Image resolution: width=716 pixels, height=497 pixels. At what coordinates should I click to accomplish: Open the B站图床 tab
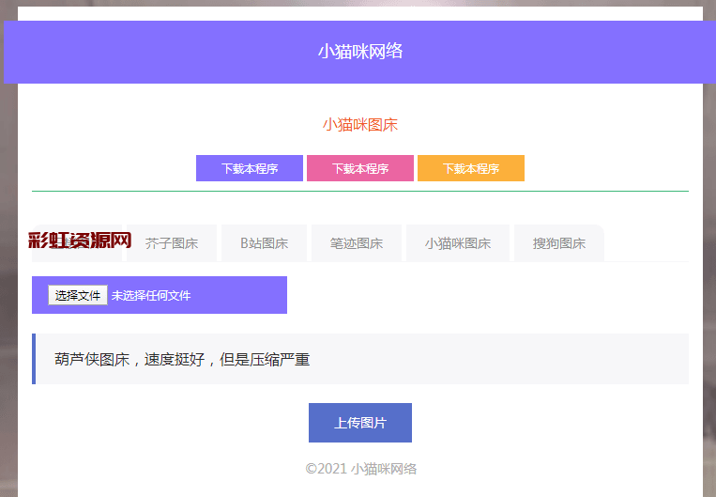pyautogui.click(x=264, y=243)
